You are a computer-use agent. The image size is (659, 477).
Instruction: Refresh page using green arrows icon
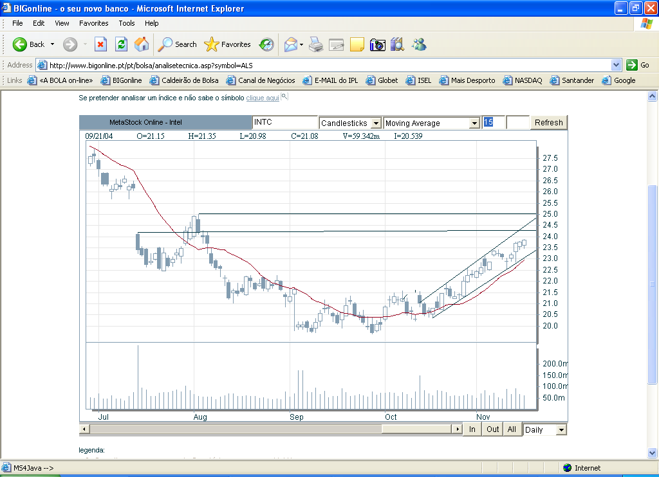coord(121,44)
